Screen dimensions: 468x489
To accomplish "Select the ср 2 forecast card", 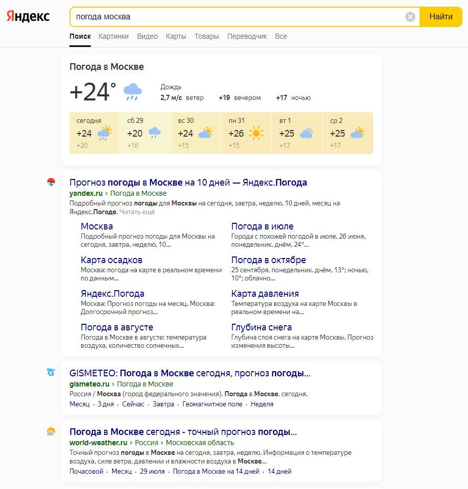I will 348,133.
